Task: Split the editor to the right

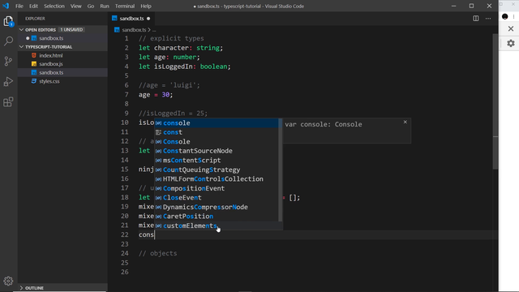Action: click(476, 19)
